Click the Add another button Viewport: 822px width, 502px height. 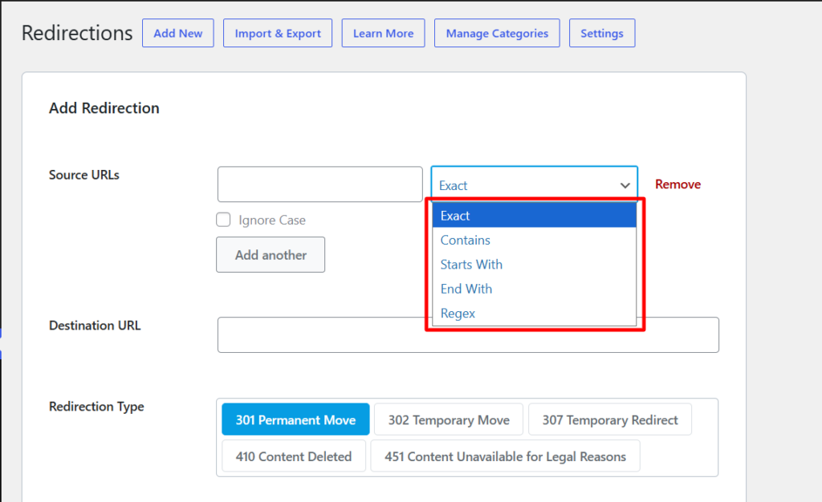271,255
